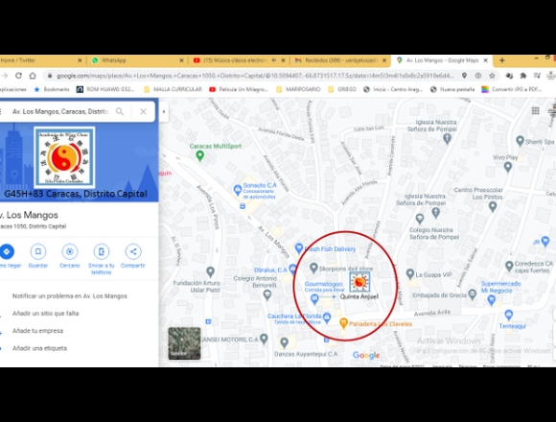Click the Coredesca CA cajas fuertes pin
Image resolution: width=556 pixels, height=422 pixels.
point(509,265)
